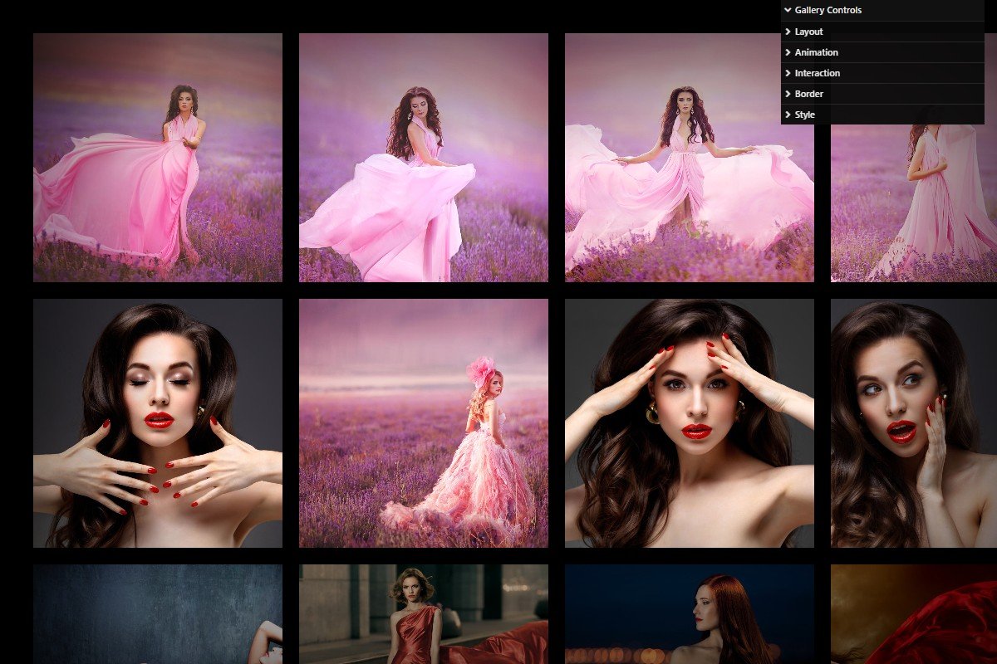Select the portrait with hands on forehead
Screen dimensions: 997x664
(688, 423)
